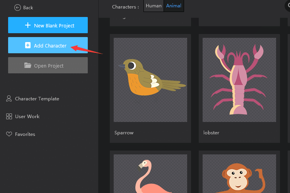Viewport: 290px width, 193px height.
Task: Select the Sparrow character thumbnail
Action: (150, 80)
